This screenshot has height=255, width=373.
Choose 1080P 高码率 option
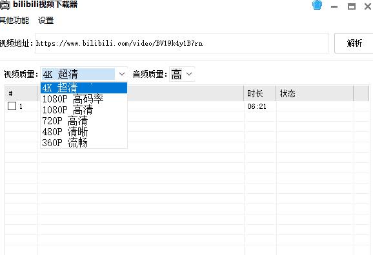[x=84, y=99]
